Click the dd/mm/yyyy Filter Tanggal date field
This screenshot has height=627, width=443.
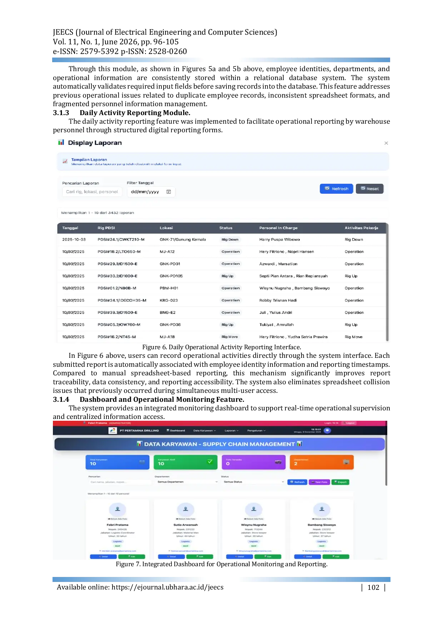click(x=151, y=192)
